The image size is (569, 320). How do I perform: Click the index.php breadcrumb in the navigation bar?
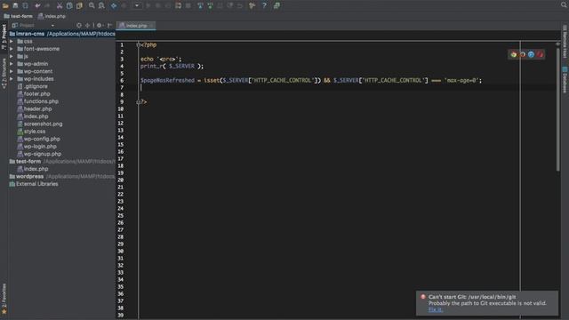[52, 16]
